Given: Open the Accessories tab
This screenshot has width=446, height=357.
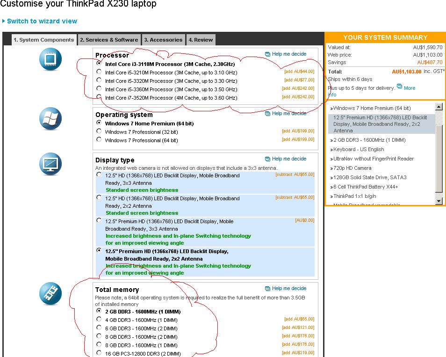Looking at the screenshot, I should (x=163, y=40).
